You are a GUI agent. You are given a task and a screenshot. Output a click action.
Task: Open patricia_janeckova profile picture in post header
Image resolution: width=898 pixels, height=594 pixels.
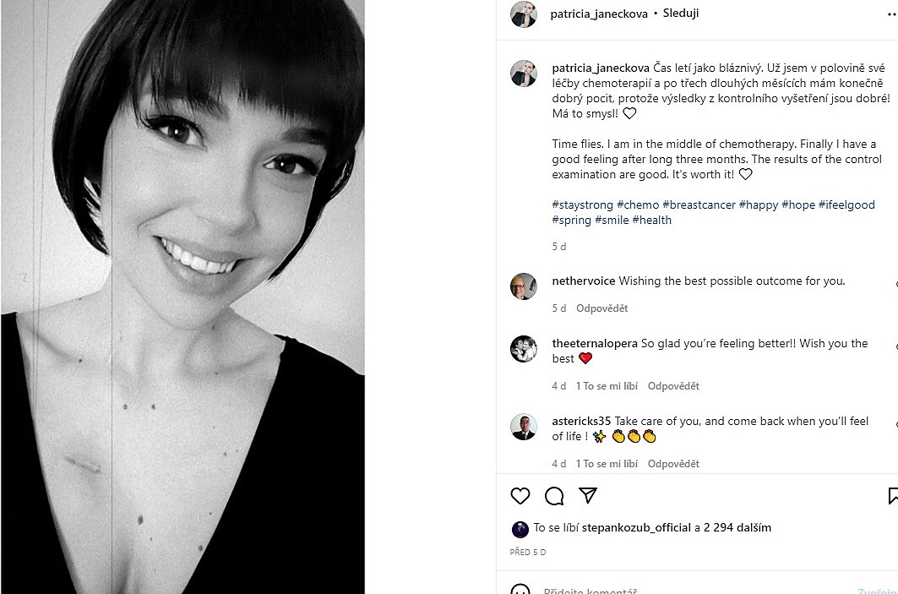point(524,14)
